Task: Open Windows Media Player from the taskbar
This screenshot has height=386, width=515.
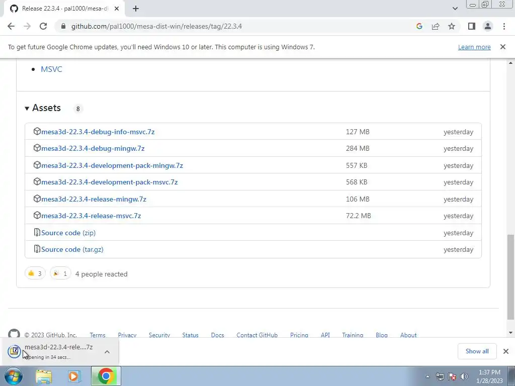Action: [74, 376]
